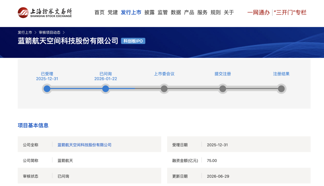Viewport: 324px width, 186px height.
Task: Select the 已受理 stage label
Action: 47,74
